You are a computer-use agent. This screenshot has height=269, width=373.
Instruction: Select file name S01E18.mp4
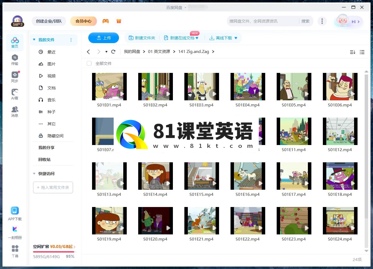340,194
